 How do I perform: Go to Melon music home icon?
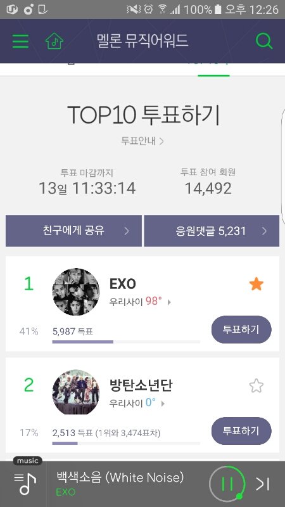[54, 41]
